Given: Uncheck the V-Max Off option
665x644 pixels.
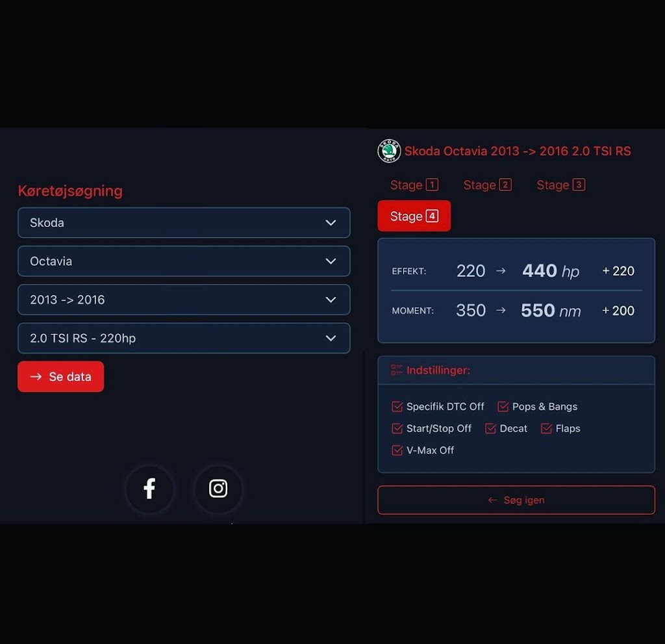Looking at the screenshot, I should pos(397,450).
